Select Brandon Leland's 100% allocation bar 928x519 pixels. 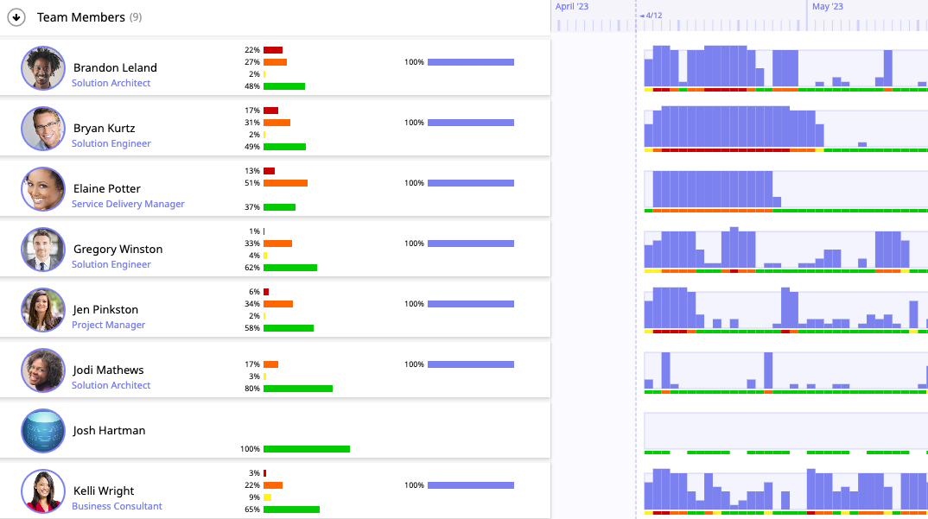pos(469,61)
